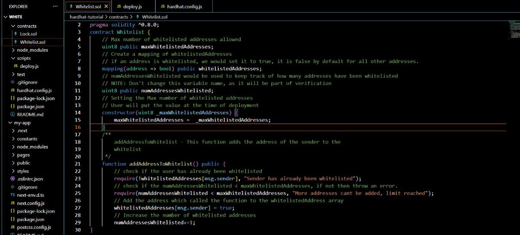
Task: Open .gitignore listed below test folder
Action: (26, 82)
